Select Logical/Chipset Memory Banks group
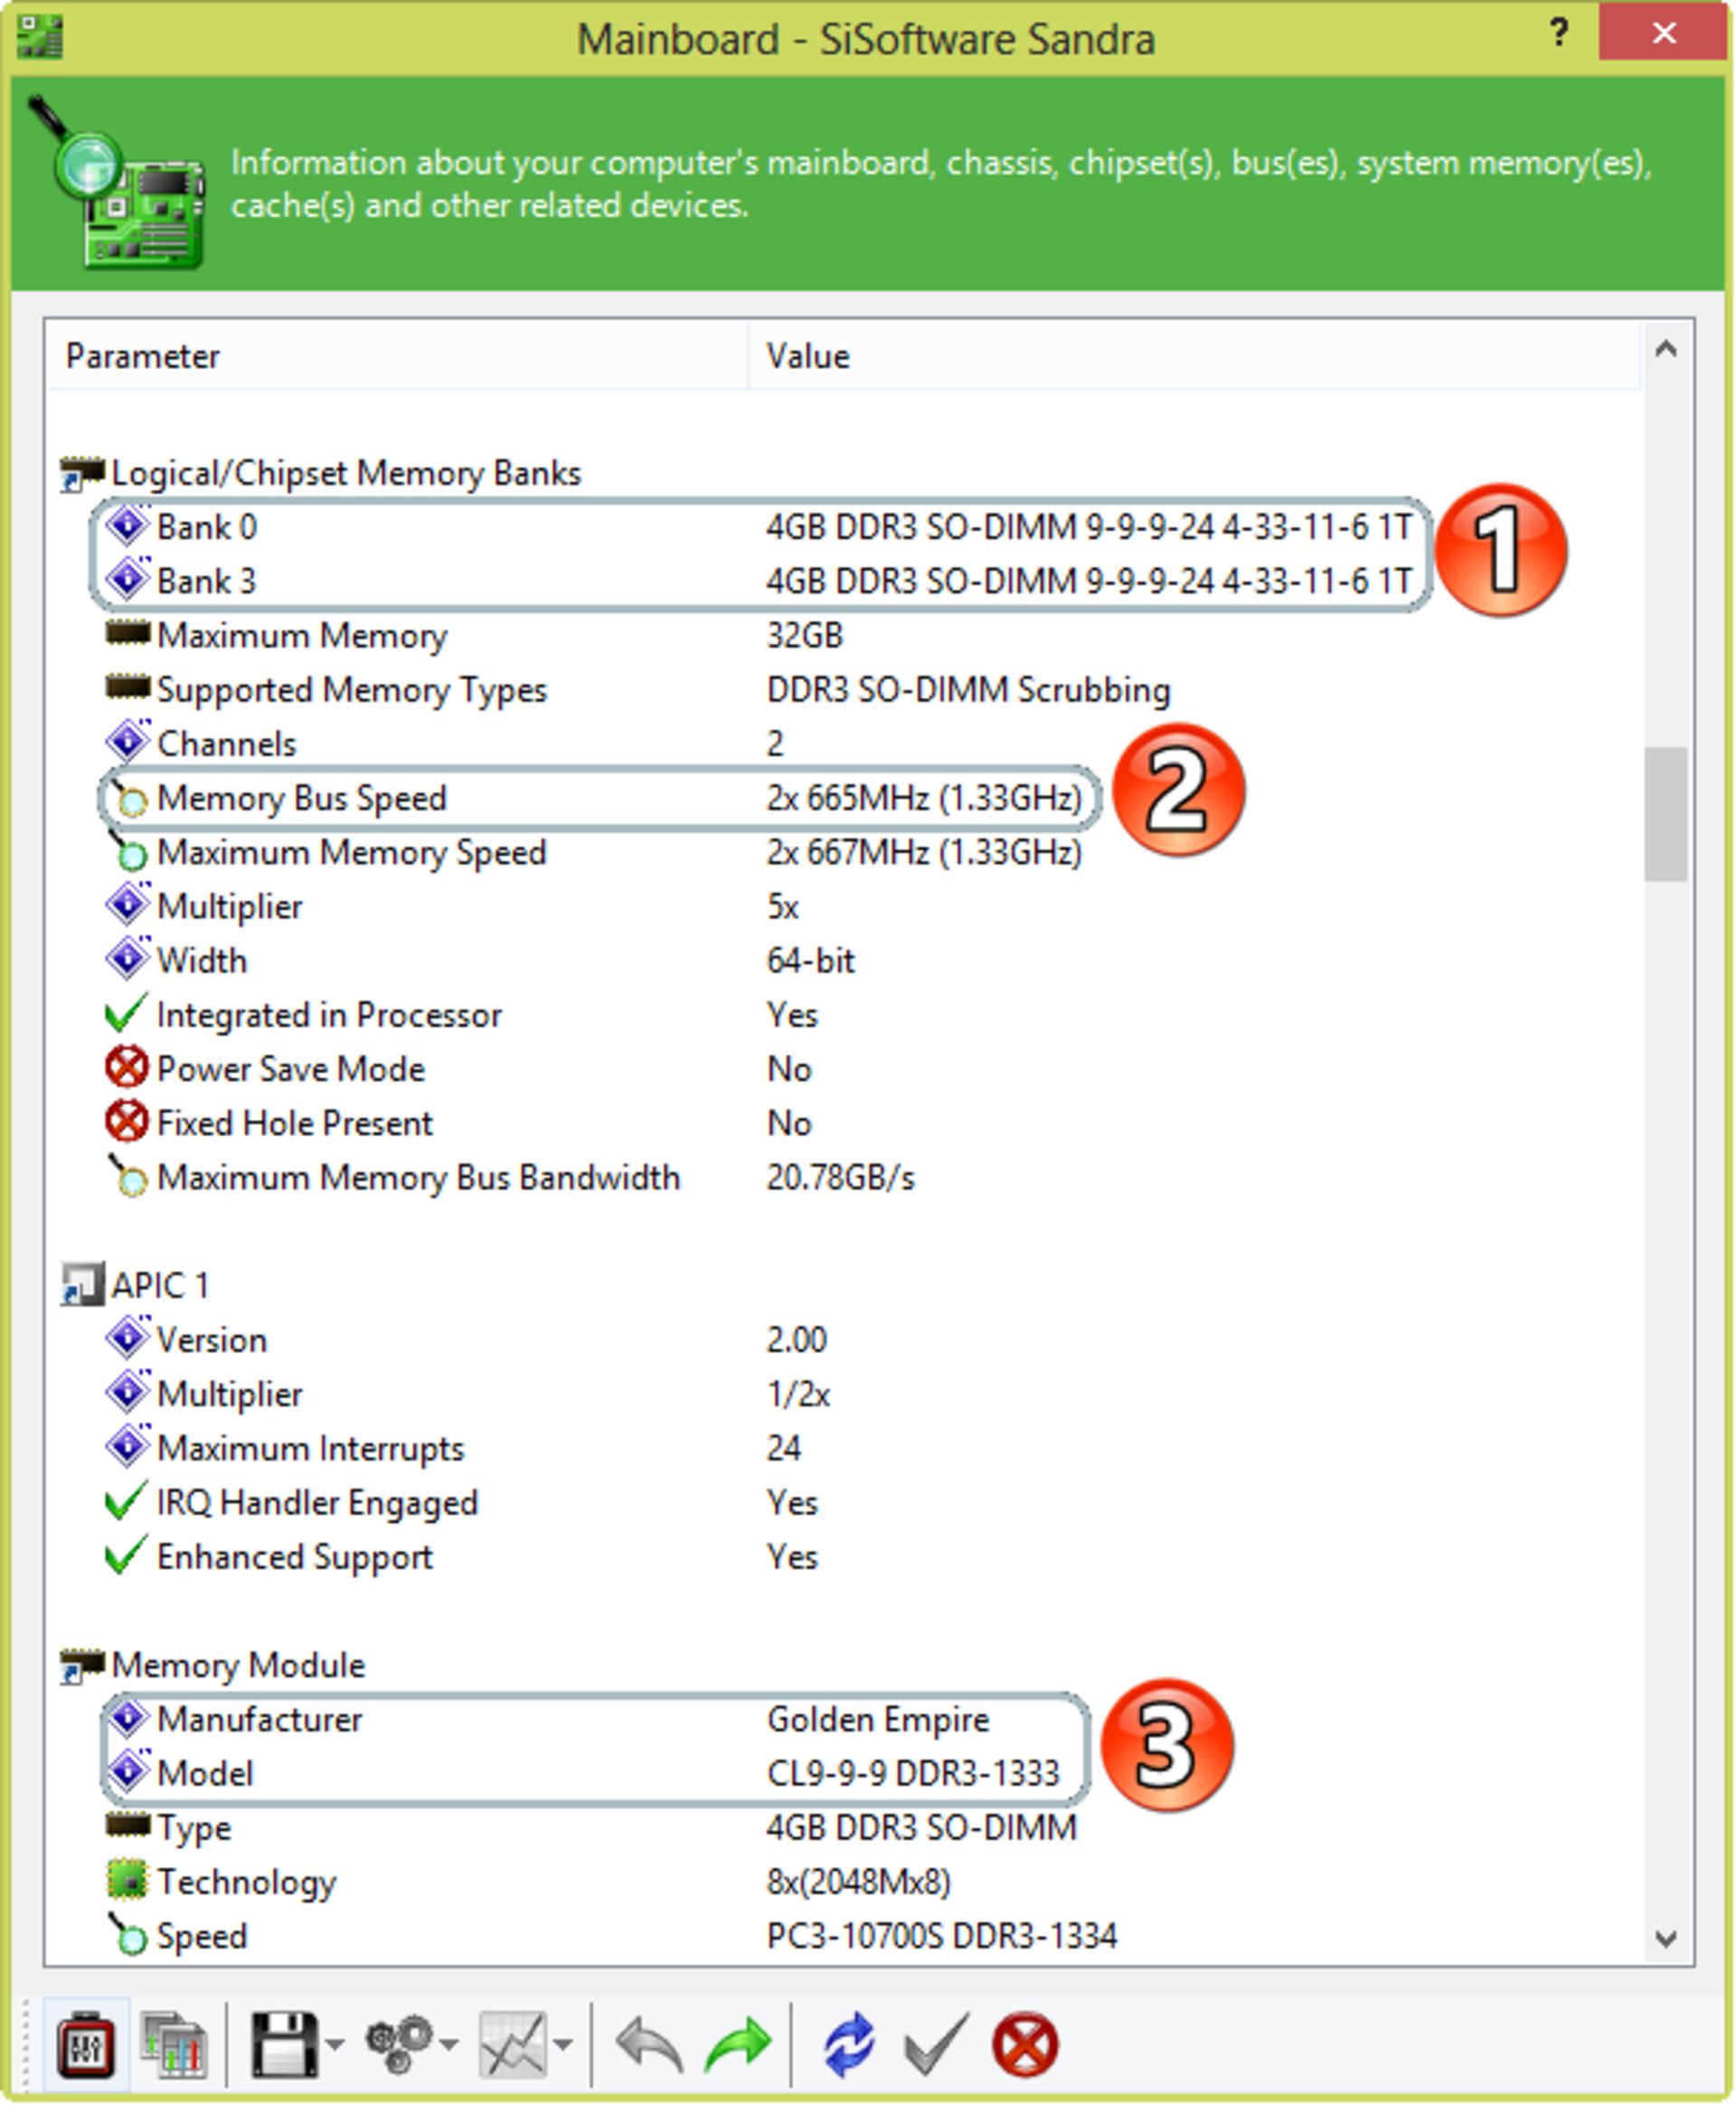The width and height of the screenshot is (1736, 2105). (x=320, y=473)
